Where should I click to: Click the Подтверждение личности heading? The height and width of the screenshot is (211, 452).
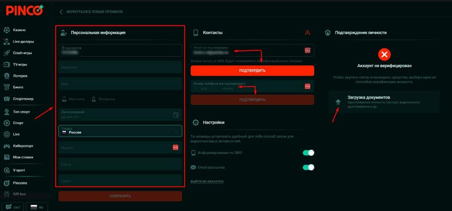tap(360, 33)
